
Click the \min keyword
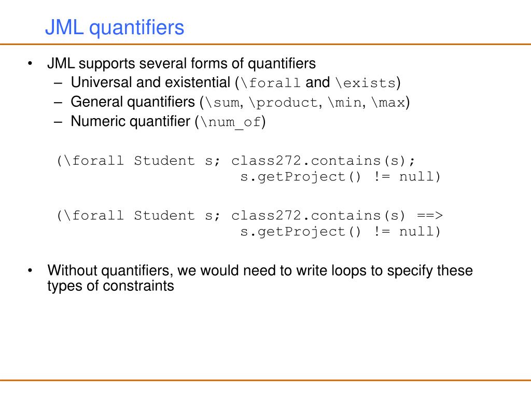pos(345,103)
